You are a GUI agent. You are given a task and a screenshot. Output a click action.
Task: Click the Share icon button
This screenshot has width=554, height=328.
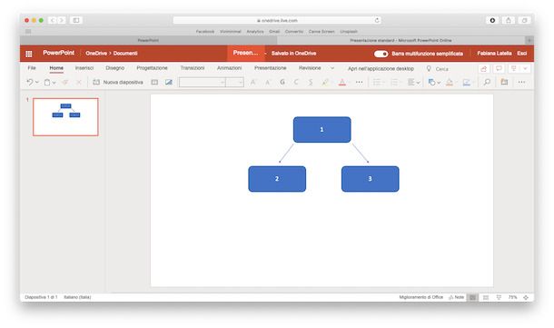pos(484,68)
